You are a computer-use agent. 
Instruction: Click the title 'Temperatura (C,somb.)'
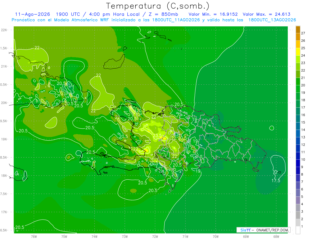click(x=158, y=6)
